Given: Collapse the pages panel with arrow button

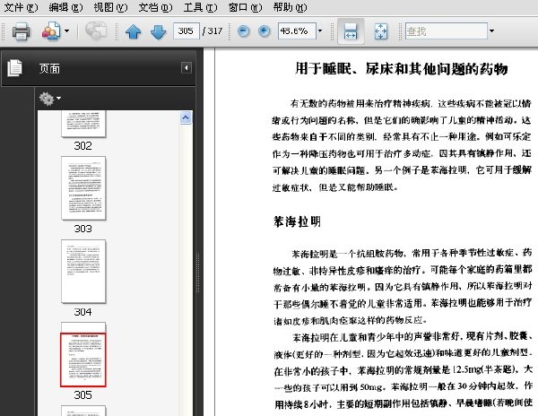Looking at the screenshot, I should [x=187, y=68].
